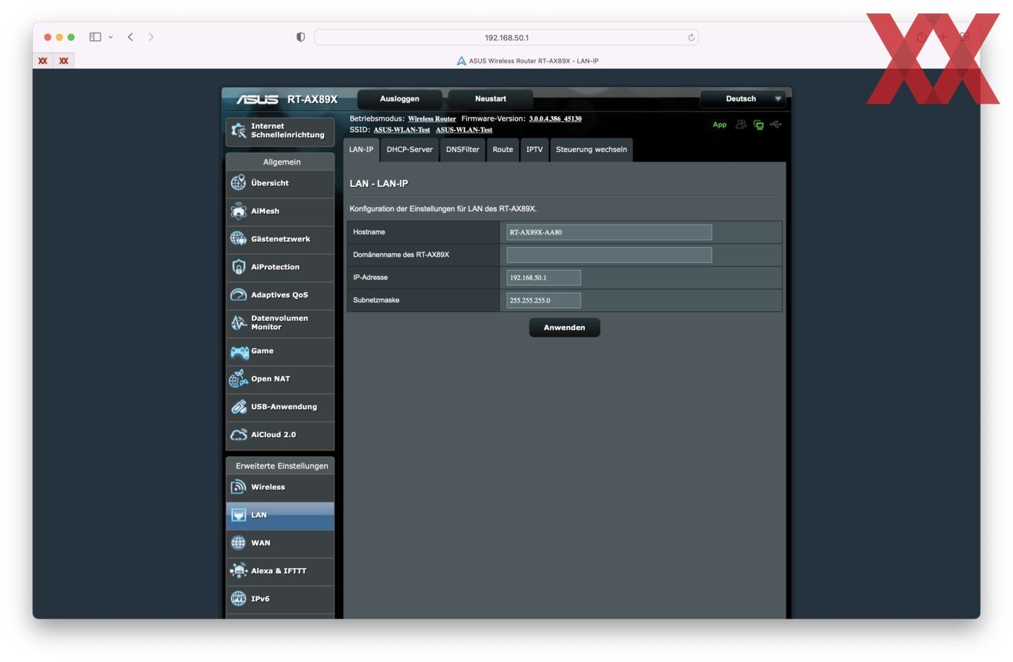Image resolution: width=1013 pixels, height=662 pixels.
Task: Switch to the Route tab
Action: (503, 150)
